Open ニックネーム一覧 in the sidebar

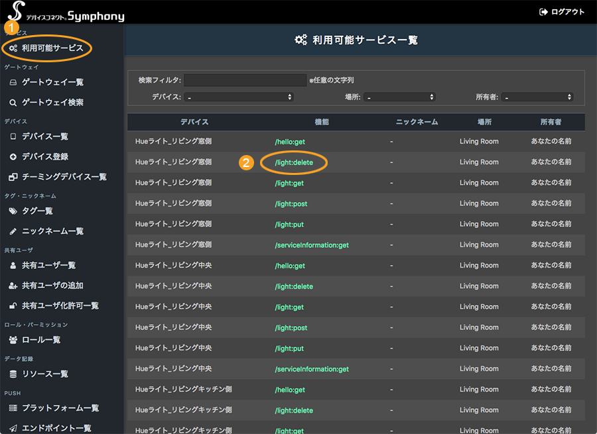click(52, 231)
